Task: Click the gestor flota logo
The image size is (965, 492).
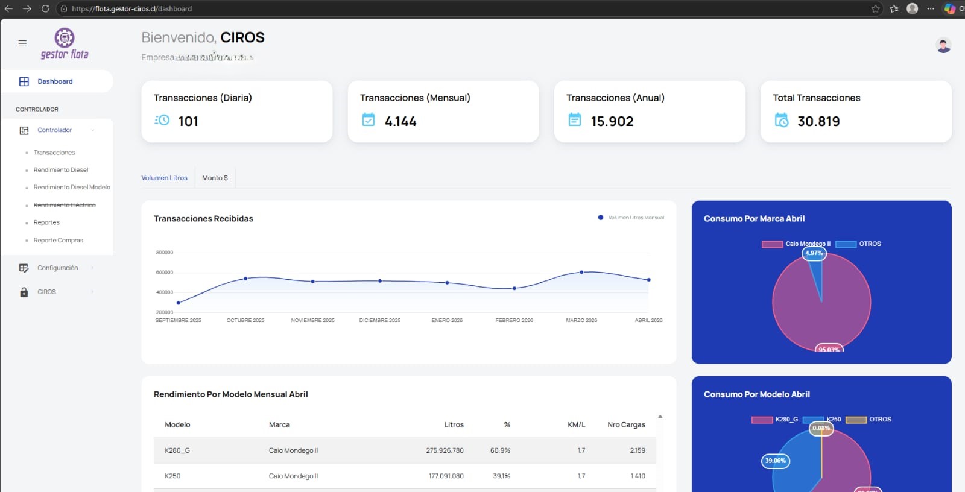Action: coord(65,44)
